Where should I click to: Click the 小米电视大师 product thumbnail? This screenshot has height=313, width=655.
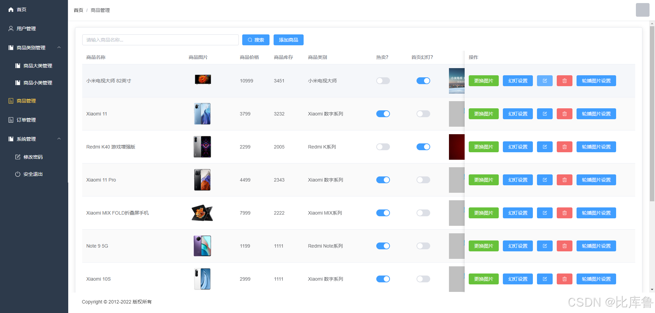tap(203, 80)
